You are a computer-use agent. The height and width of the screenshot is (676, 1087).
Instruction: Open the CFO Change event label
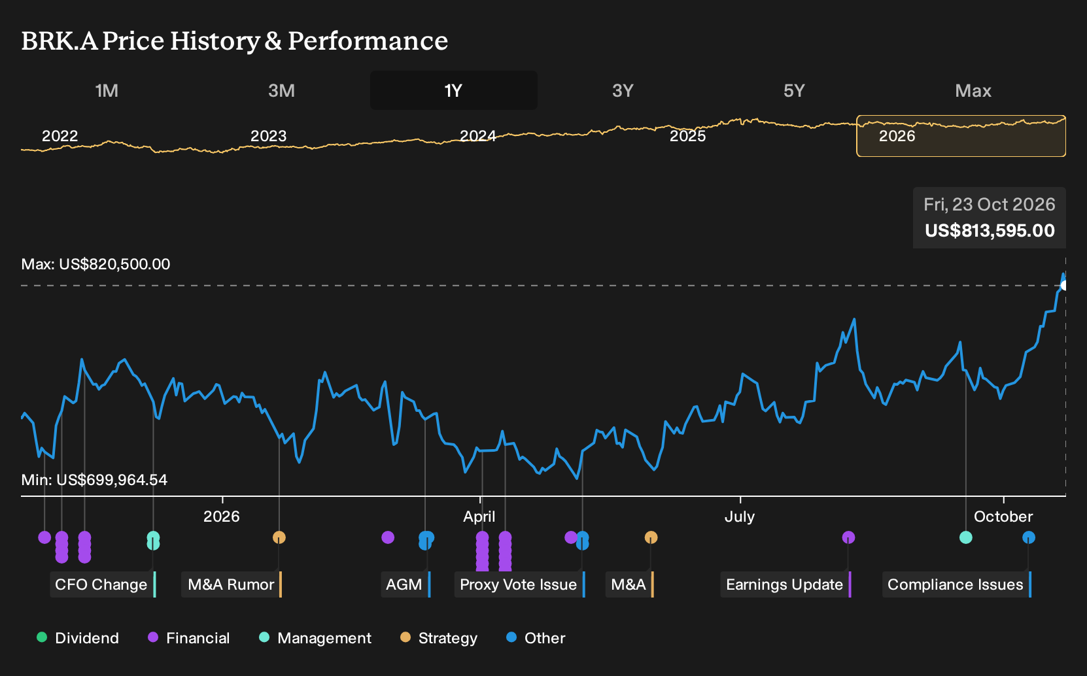(103, 584)
